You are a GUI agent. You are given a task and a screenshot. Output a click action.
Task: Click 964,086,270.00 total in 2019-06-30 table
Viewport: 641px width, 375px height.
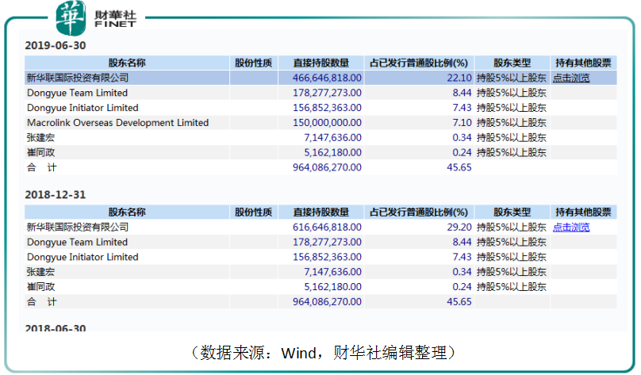point(327,167)
